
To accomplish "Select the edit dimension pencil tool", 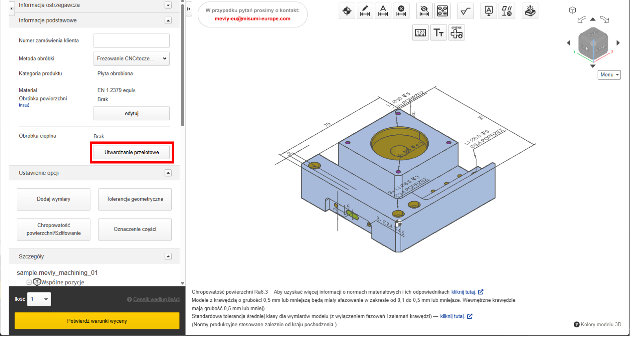I will coord(365,11).
